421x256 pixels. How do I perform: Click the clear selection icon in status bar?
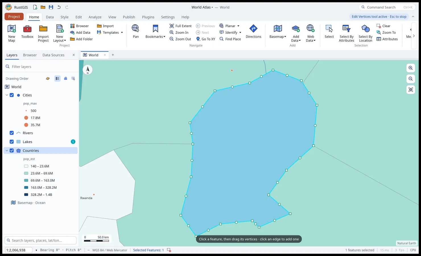[x=169, y=250]
